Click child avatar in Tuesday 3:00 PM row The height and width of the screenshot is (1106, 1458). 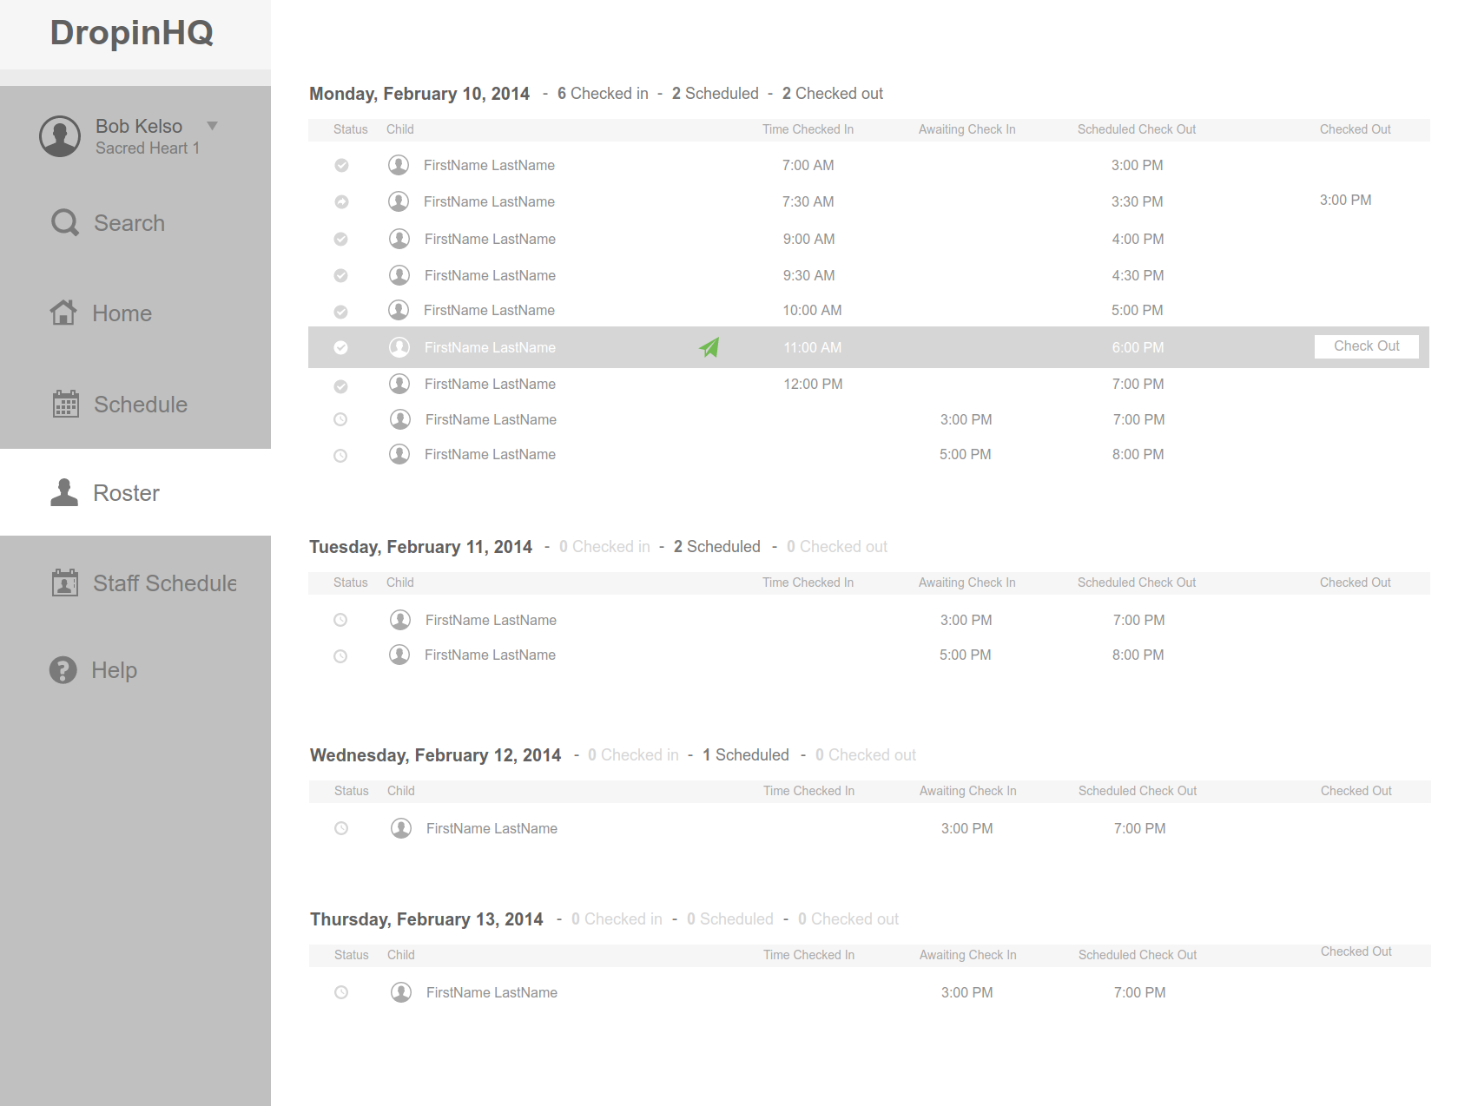point(400,620)
